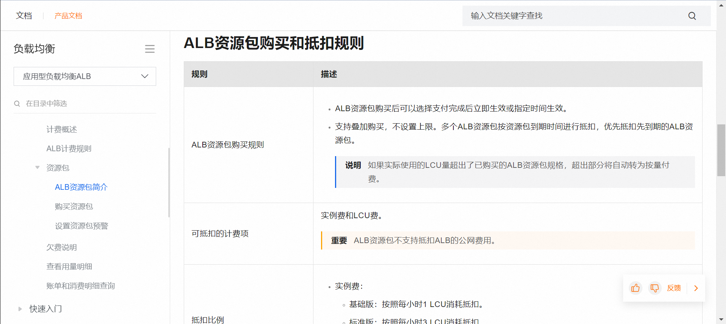Select the ALB资源包简介 item
The image size is (726, 324).
tap(81, 187)
